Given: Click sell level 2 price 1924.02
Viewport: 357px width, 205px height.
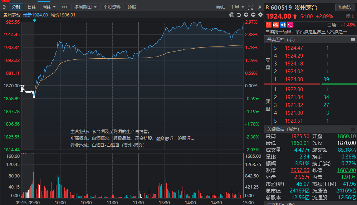Looking at the screenshot, I should pos(294,72).
